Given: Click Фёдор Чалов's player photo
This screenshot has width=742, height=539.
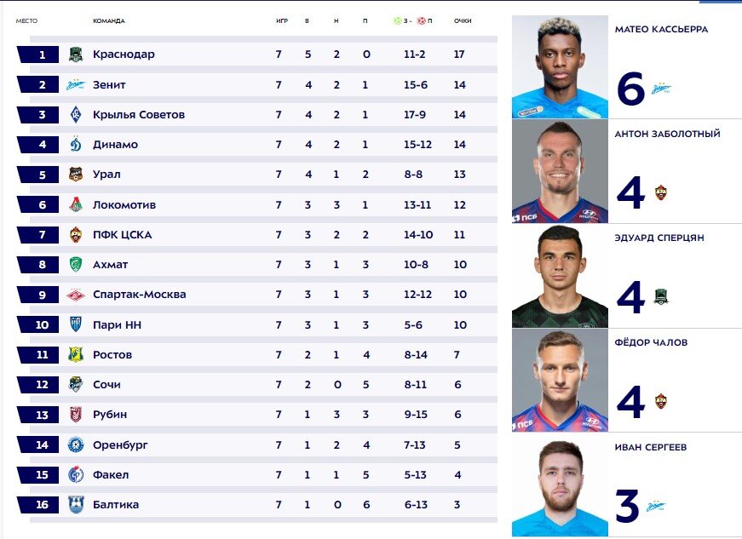Looking at the screenshot, I should [560, 380].
